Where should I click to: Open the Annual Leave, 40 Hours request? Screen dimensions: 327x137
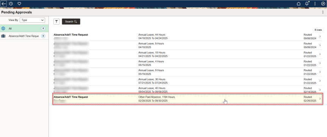click(188, 90)
